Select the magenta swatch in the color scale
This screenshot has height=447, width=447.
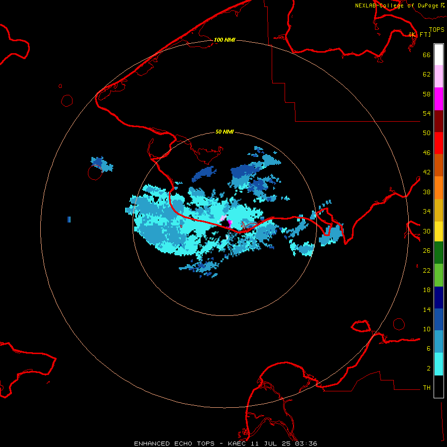point(439,99)
